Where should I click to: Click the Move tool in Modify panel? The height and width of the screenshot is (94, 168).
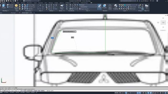coord(51,5)
